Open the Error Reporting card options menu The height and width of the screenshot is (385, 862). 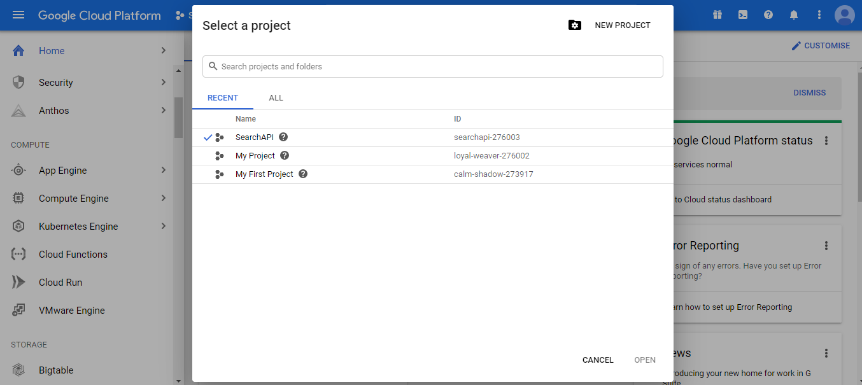[826, 246]
